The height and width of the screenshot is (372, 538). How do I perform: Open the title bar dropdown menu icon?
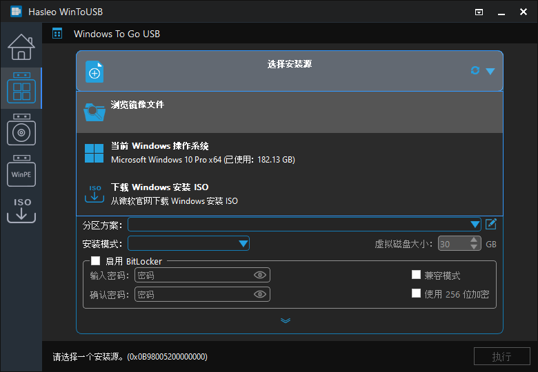[x=479, y=12]
